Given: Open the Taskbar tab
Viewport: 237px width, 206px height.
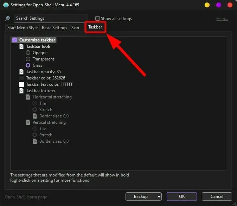Looking at the screenshot, I should (x=95, y=27).
